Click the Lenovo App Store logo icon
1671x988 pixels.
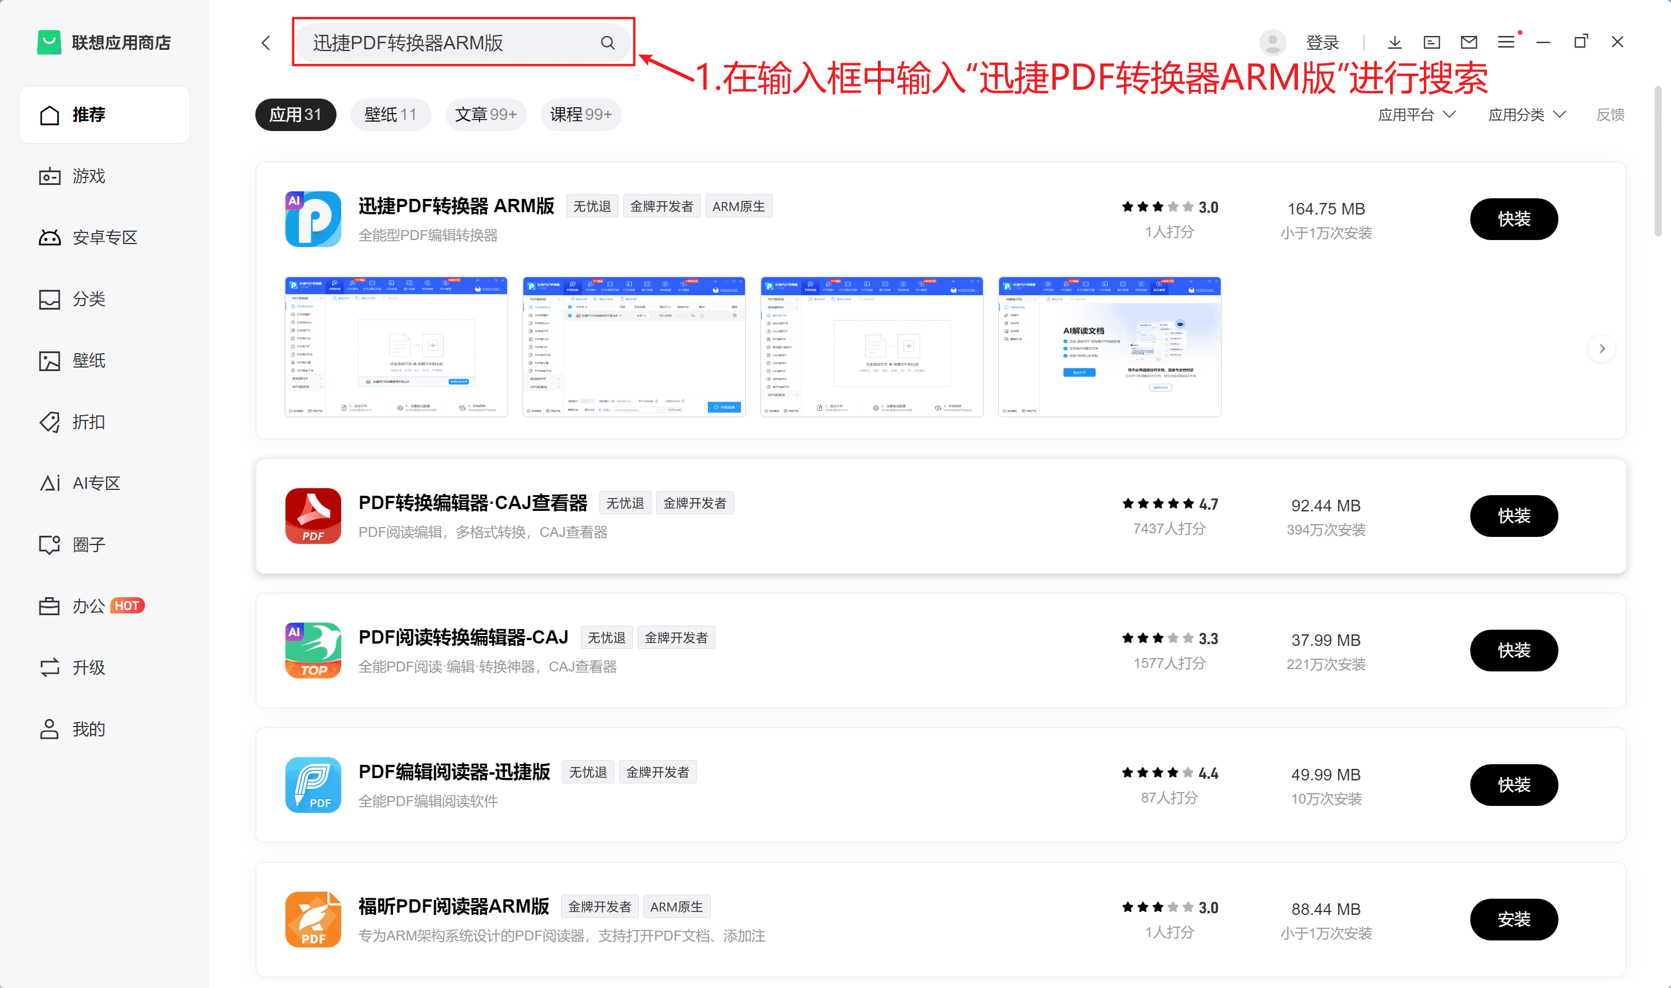pos(49,42)
